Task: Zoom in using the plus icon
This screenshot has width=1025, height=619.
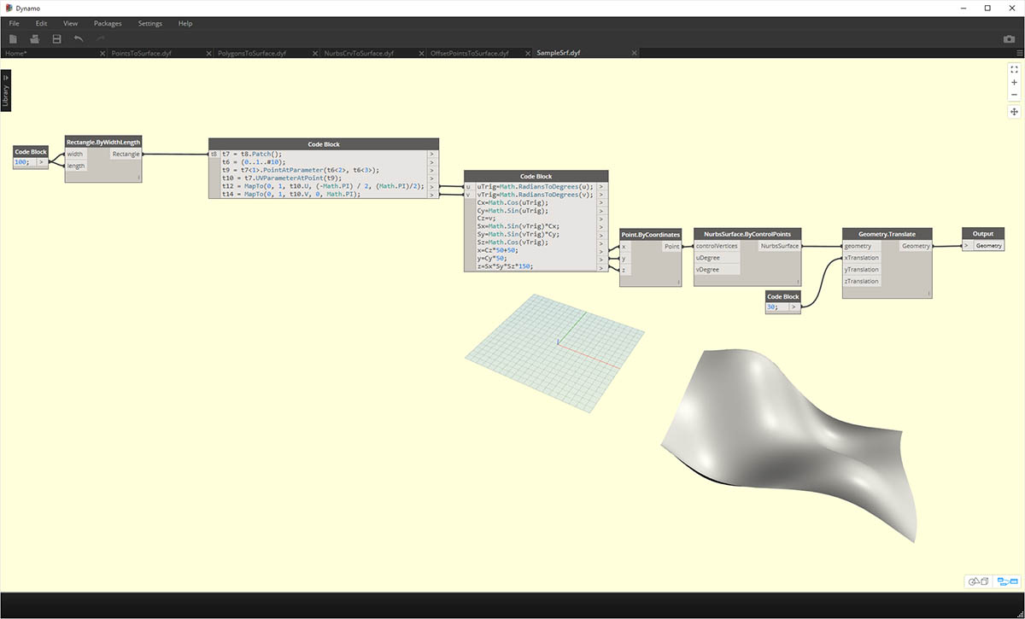Action: pos(1014,83)
